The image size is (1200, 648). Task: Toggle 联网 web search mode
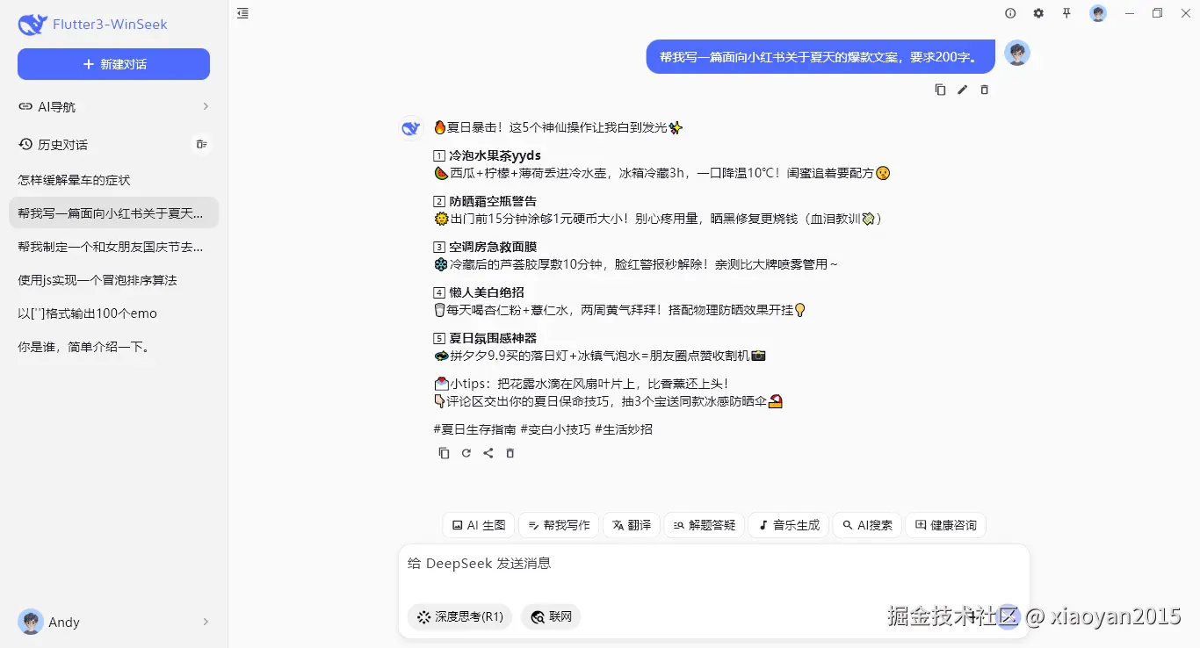(x=551, y=616)
